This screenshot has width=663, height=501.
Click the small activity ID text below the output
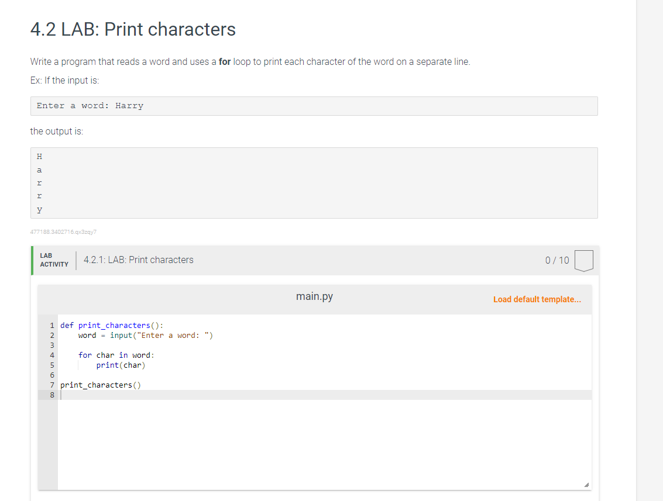point(63,232)
